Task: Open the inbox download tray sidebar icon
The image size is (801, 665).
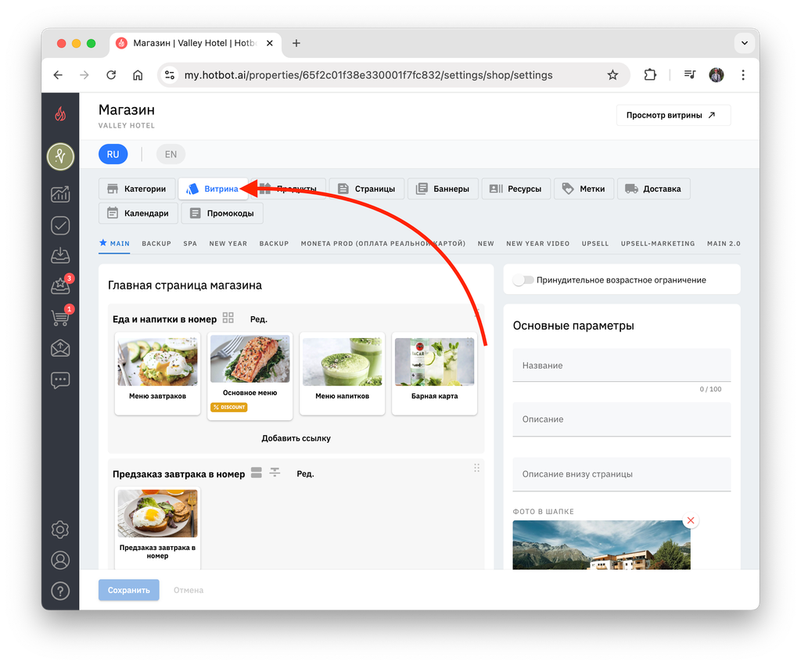Action: 60,255
